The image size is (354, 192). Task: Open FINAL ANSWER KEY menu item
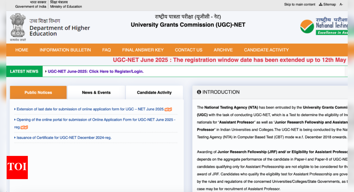pos(143,50)
